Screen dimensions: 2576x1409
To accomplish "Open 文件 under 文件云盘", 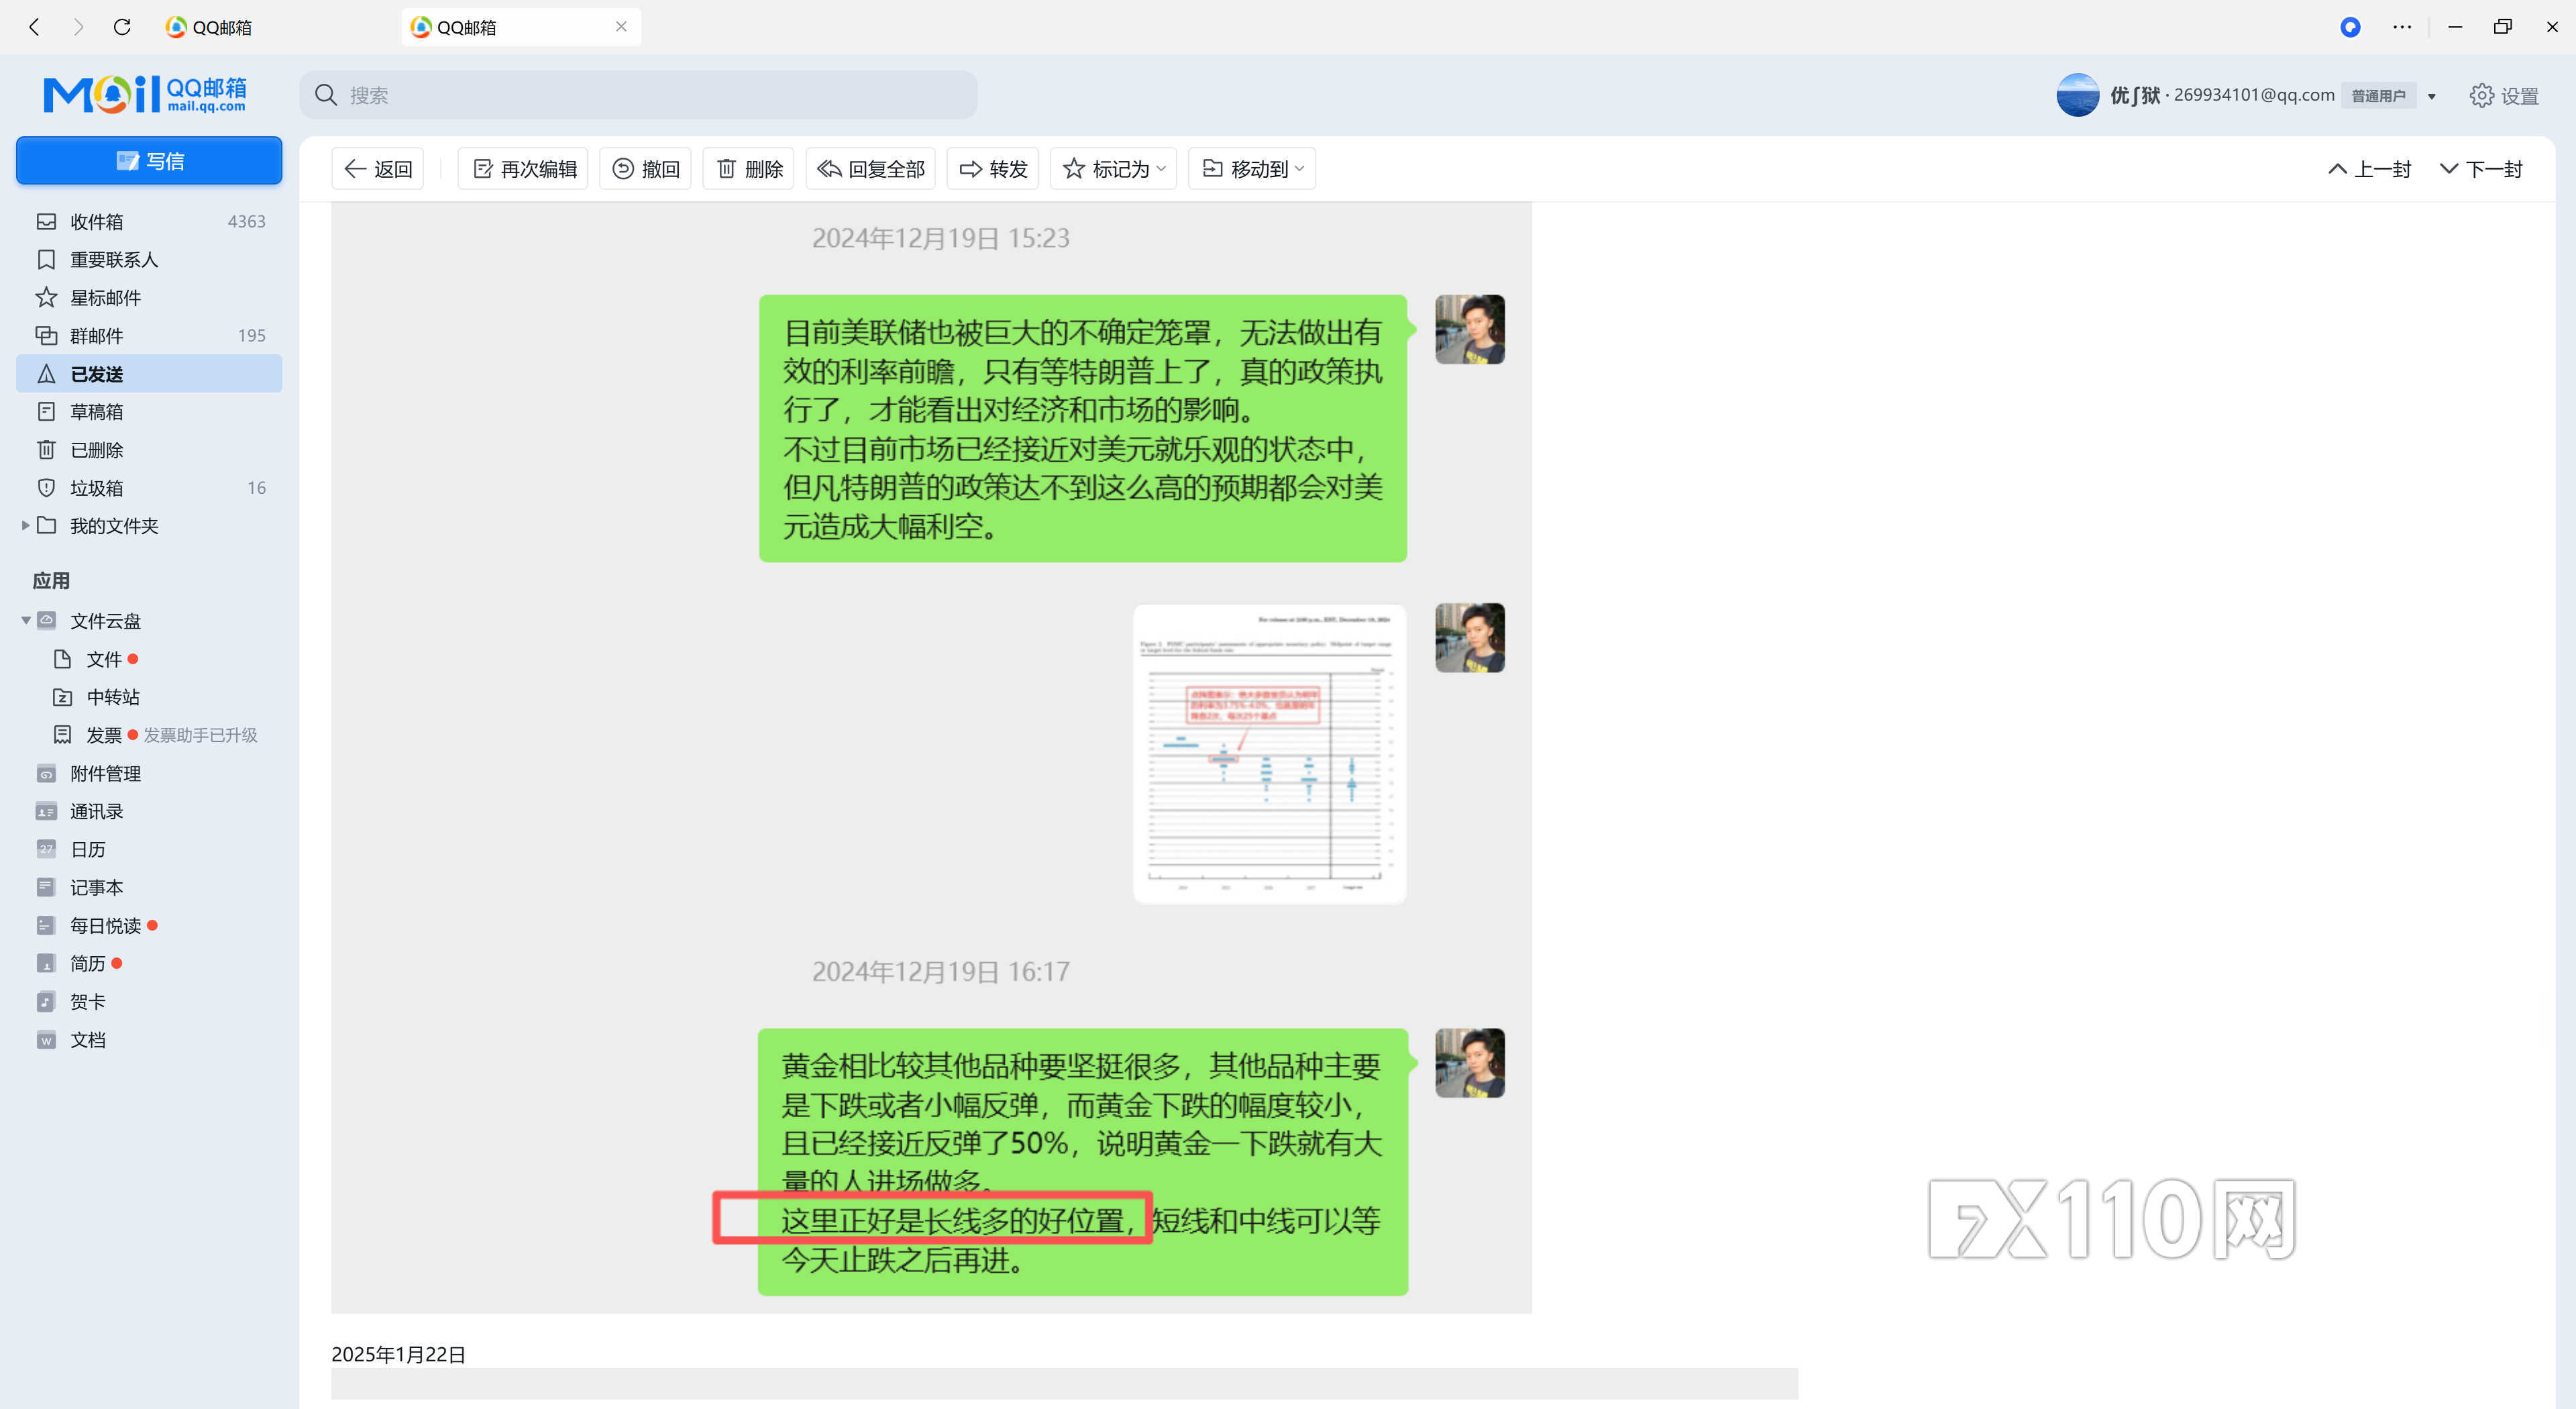I will click(103, 659).
